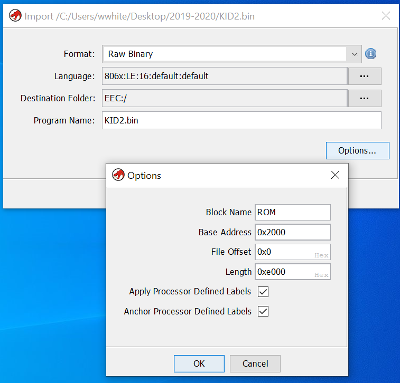
Task: Focus the Block Name field containing ROM
Action: pos(292,212)
